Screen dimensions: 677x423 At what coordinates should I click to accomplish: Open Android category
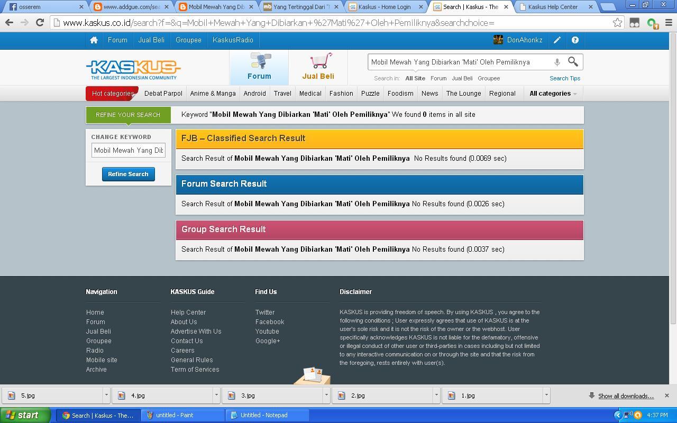(254, 94)
